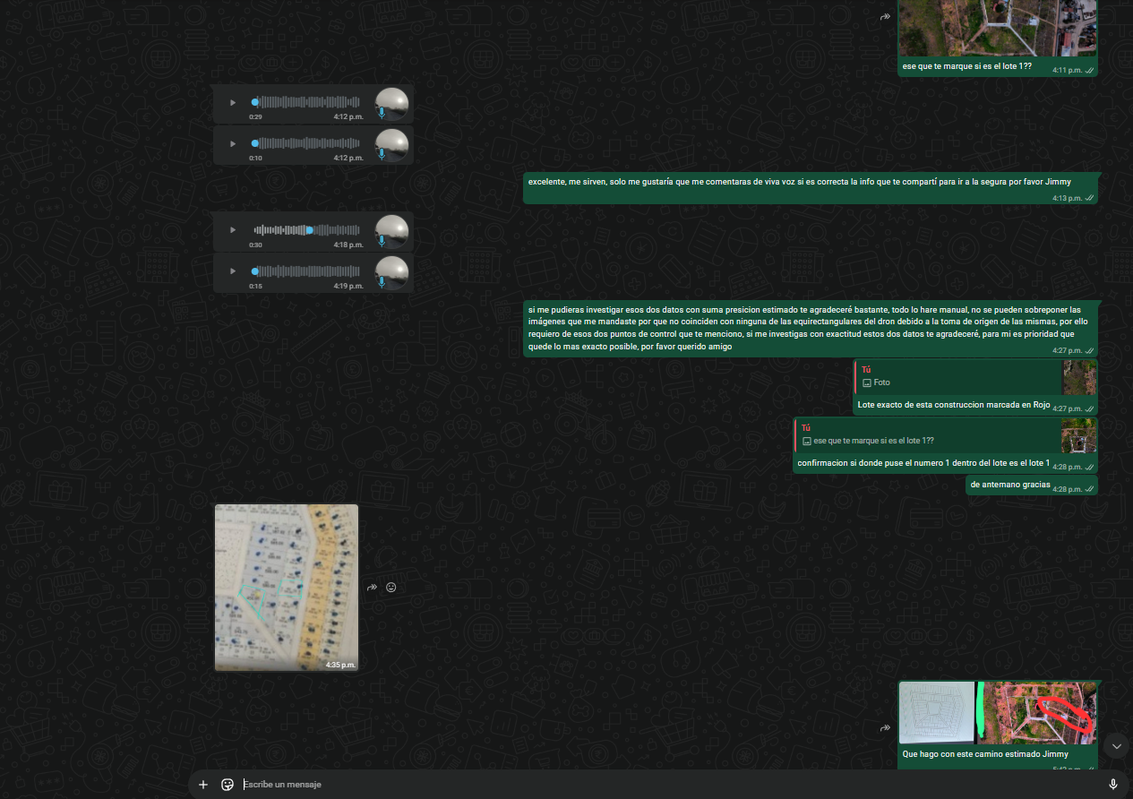The width and height of the screenshot is (1133, 799).
Task: React to map image with emoji icon
Action: click(x=391, y=588)
